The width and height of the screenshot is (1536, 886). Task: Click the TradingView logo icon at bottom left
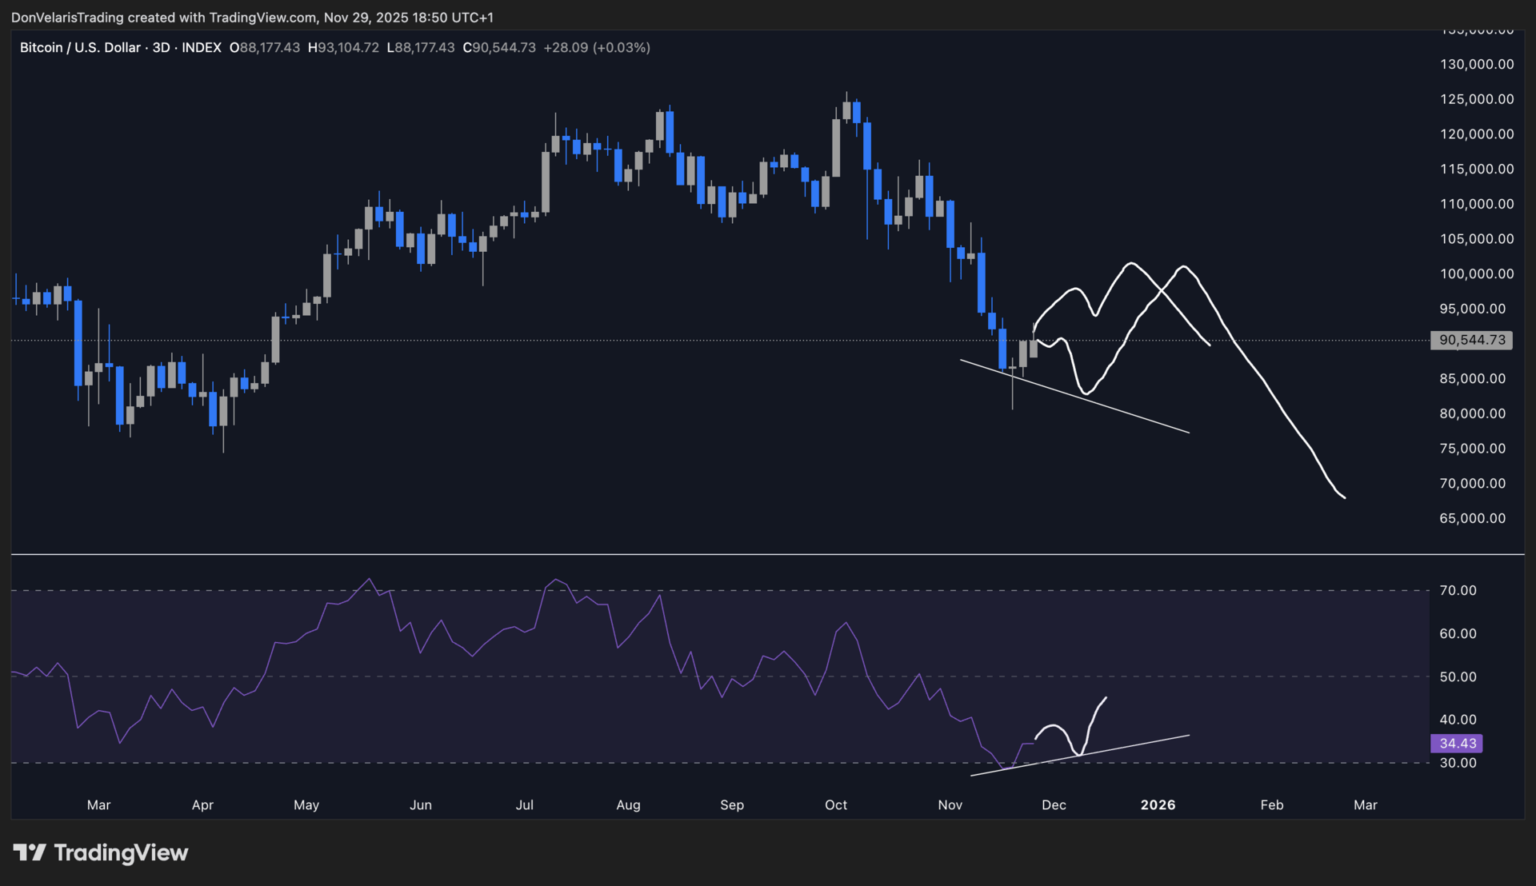[30, 852]
